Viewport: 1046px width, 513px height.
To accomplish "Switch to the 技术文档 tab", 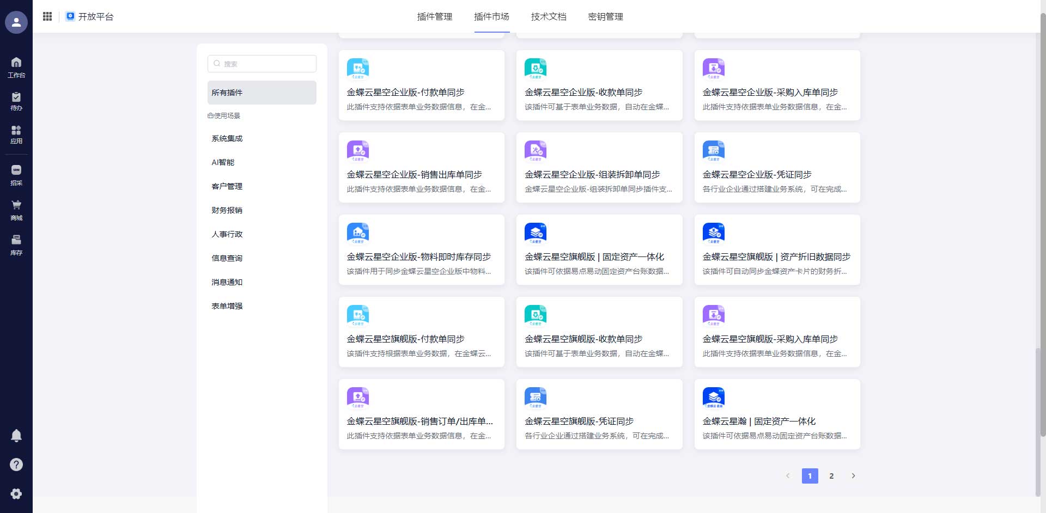I will (x=549, y=16).
